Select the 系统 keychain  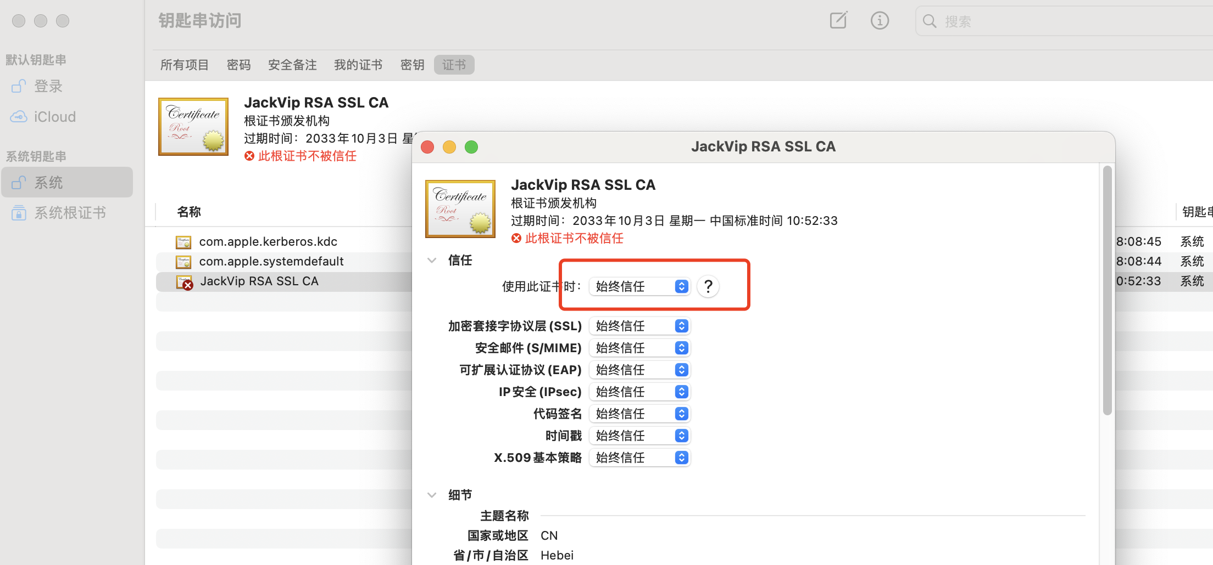pos(49,182)
